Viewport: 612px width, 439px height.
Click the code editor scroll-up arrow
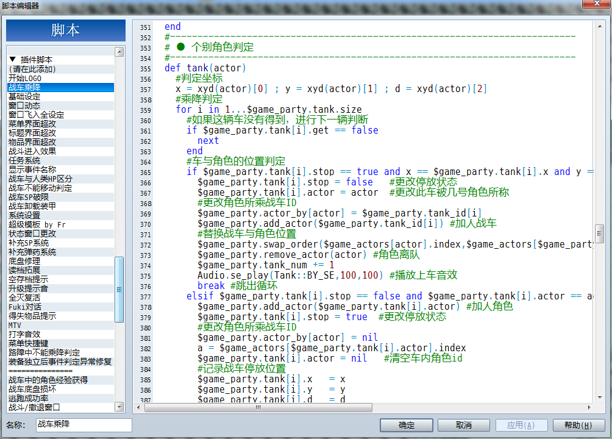point(600,26)
